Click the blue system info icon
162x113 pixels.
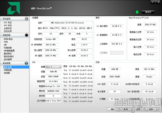point(26,63)
